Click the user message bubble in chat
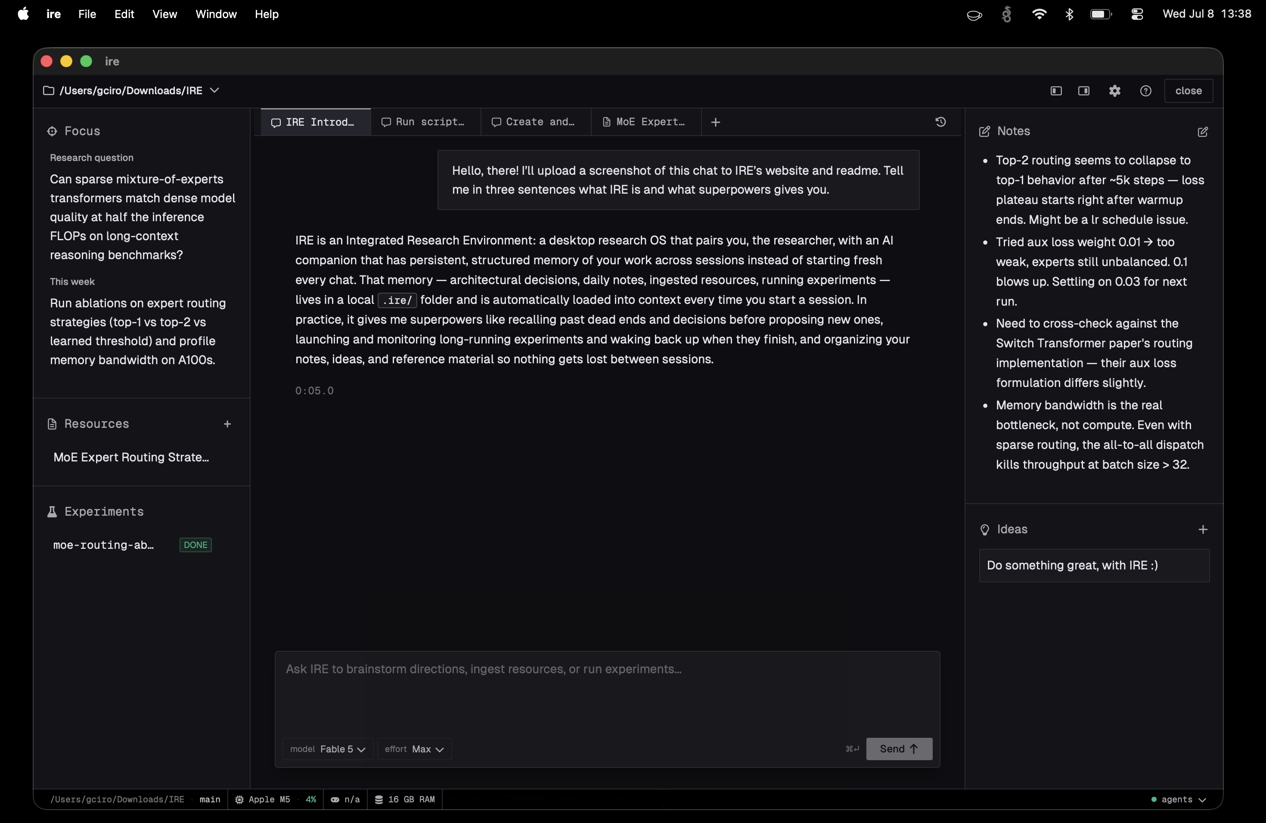 pyautogui.click(x=678, y=179)
